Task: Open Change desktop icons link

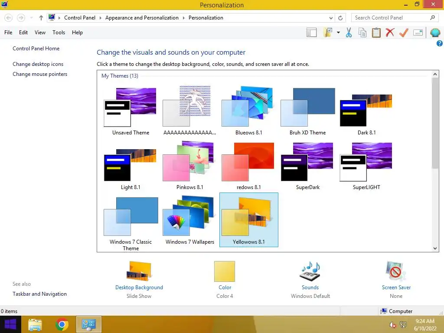Action: [38, 64]
